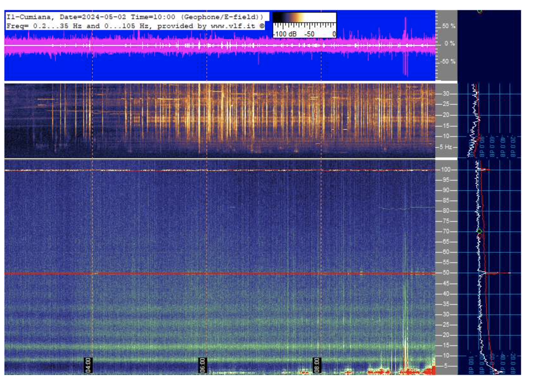Click the 50 % amplitude scale label
Viewport: 533px width, 385px height.
pos(448,26)
